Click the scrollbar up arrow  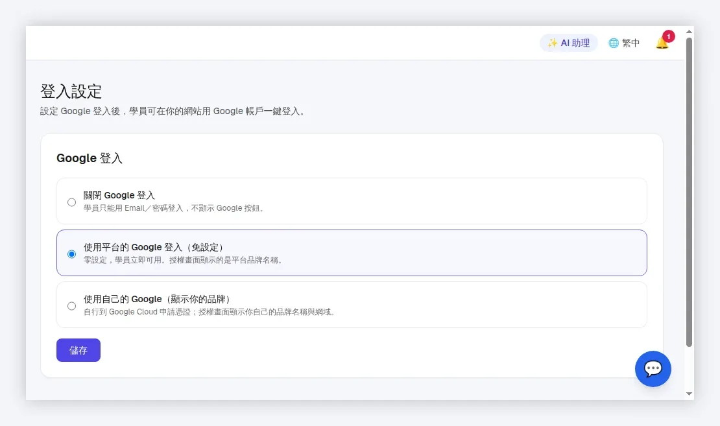point(689,31)
